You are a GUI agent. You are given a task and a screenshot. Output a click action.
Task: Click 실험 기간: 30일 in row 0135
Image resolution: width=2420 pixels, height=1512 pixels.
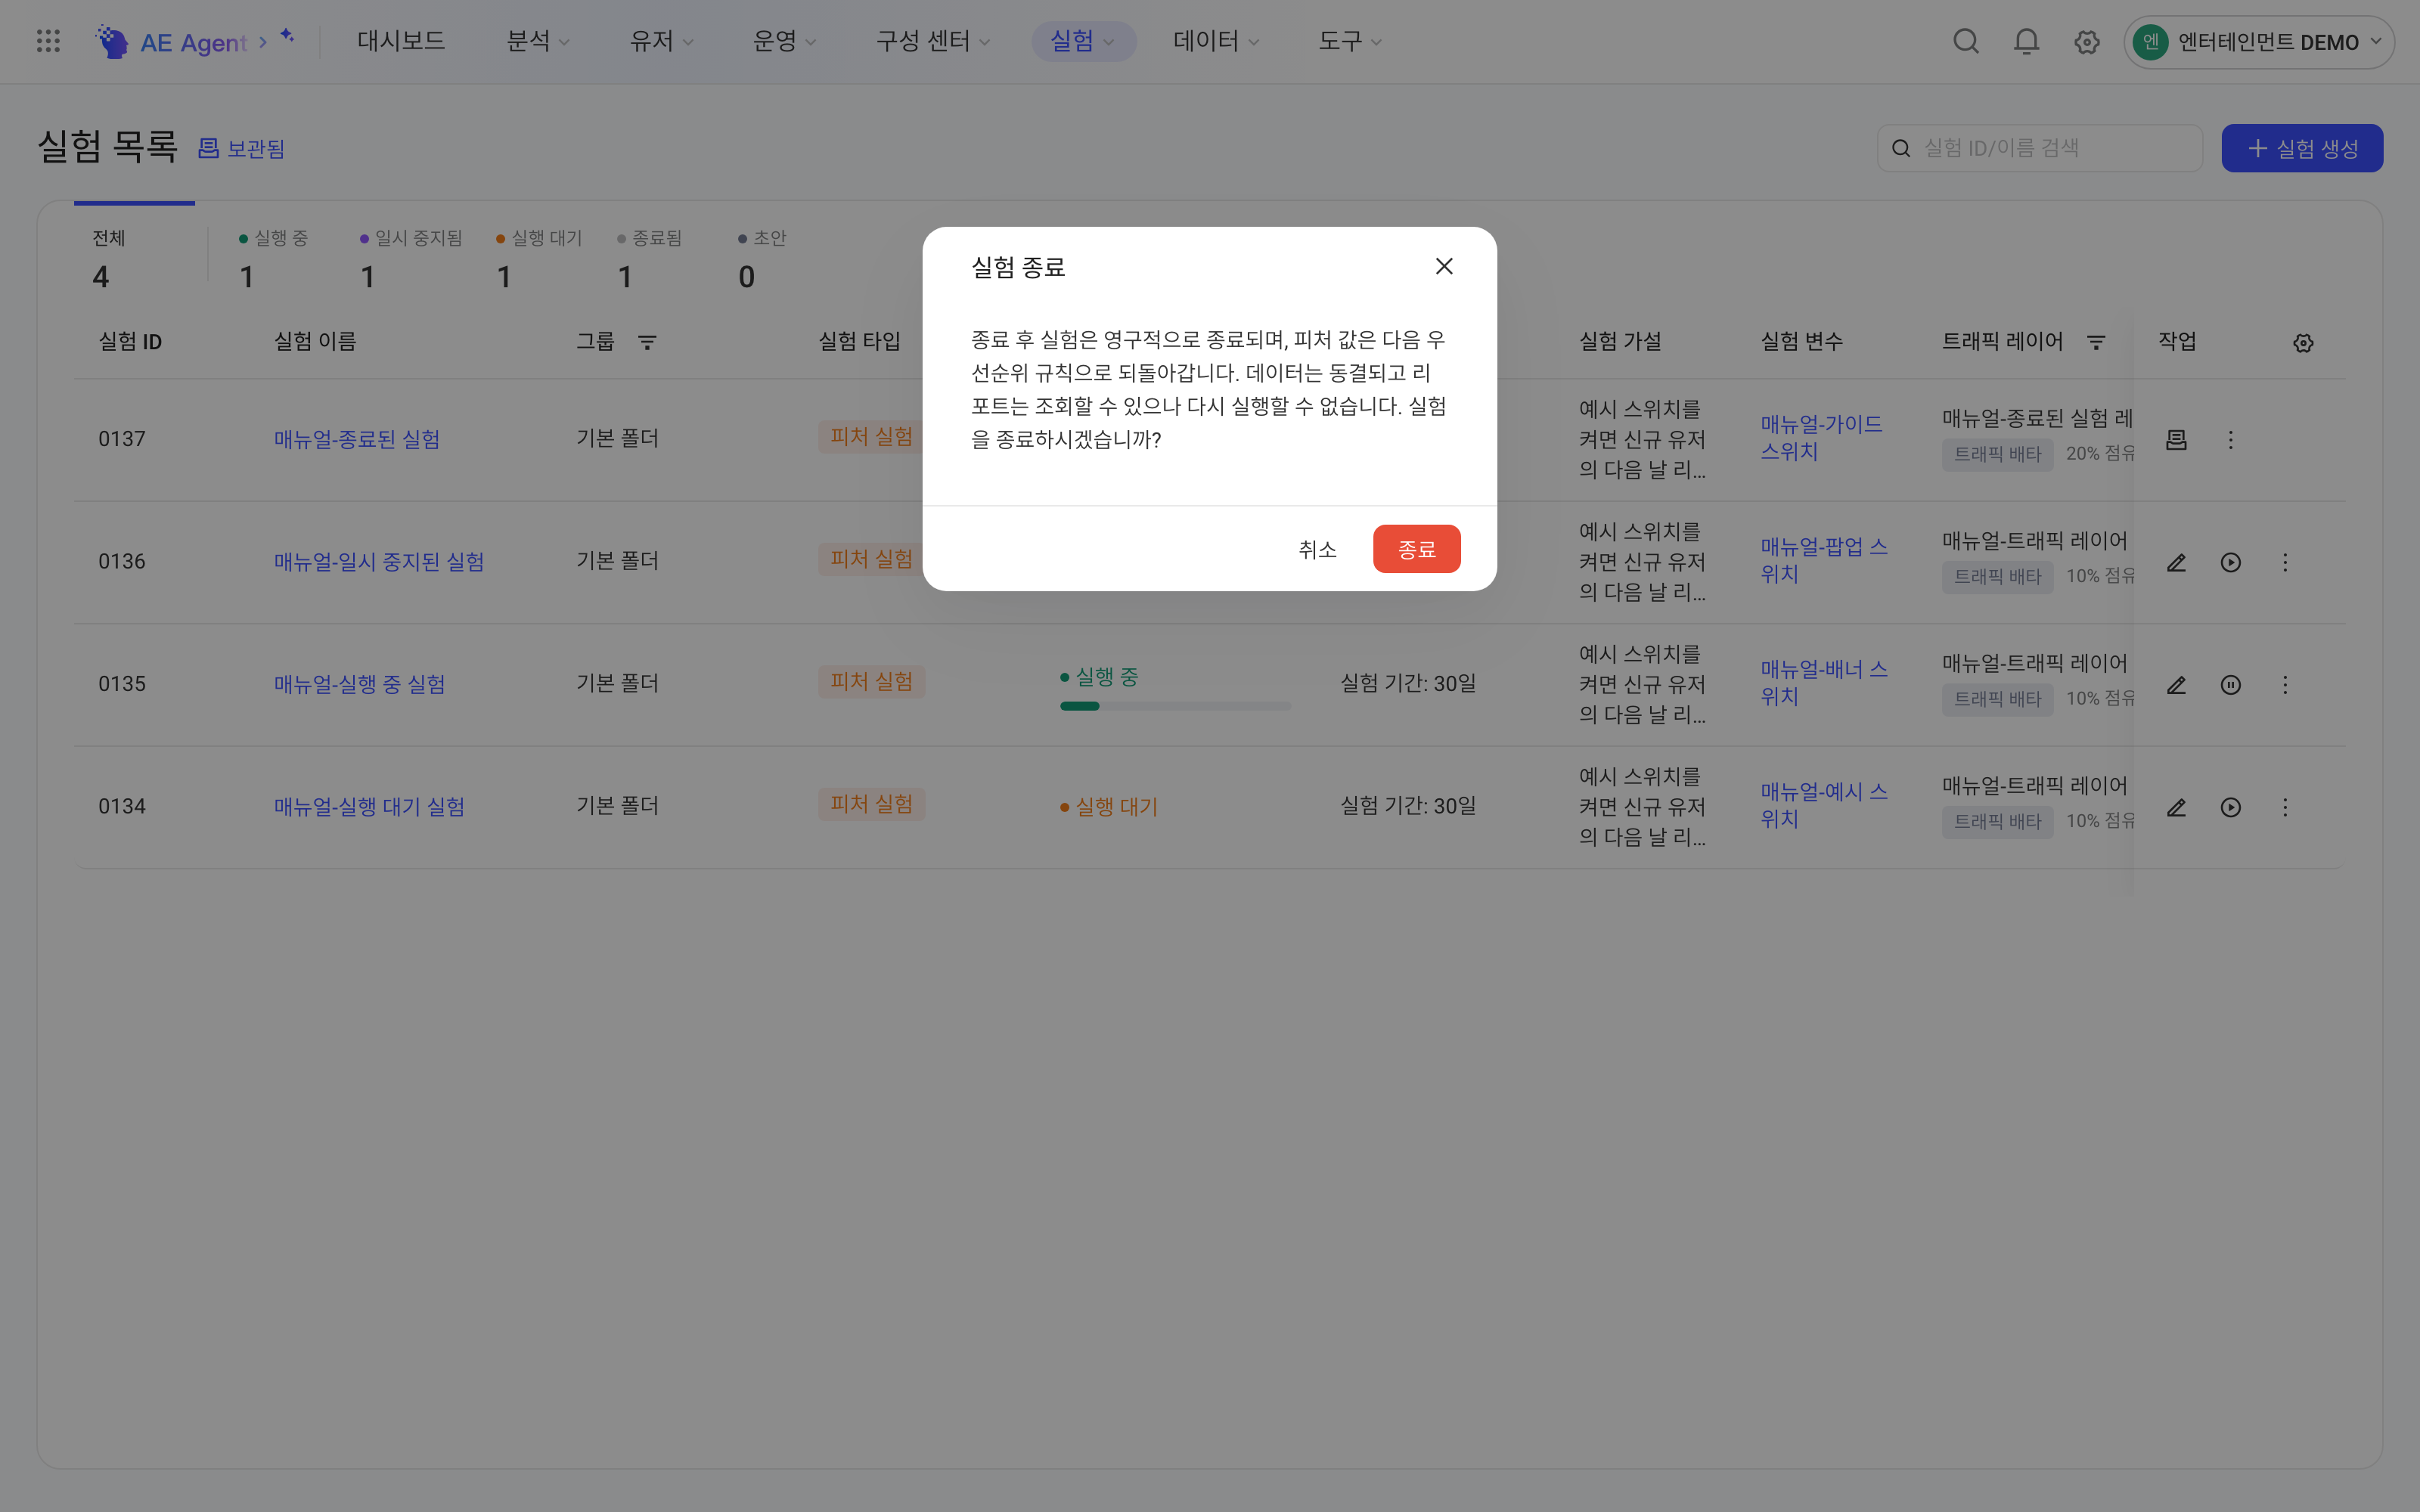tap(1408, 684)
